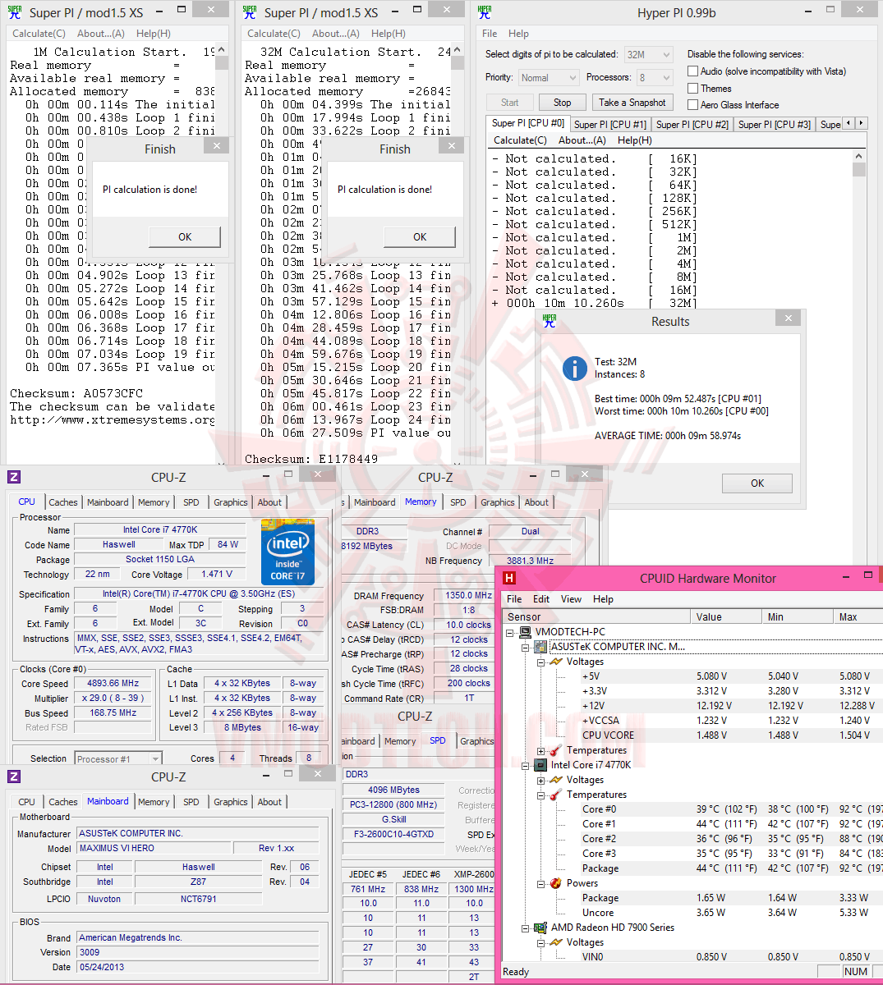This screenshot has height=985, width=883.
Task: Click the VMODTECH-PC computer icon in the sensor tree
Action: [526, 632]
